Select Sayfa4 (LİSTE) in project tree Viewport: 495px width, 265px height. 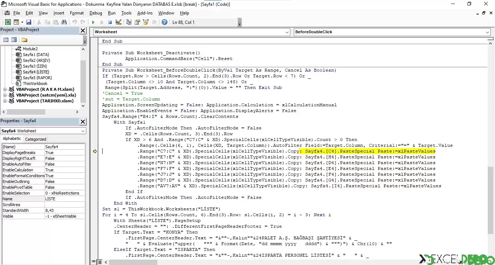[36, 72]
